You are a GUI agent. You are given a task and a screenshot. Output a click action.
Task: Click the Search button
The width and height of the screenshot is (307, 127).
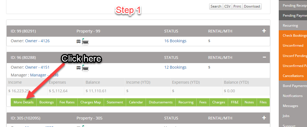(x=216, y=6)
